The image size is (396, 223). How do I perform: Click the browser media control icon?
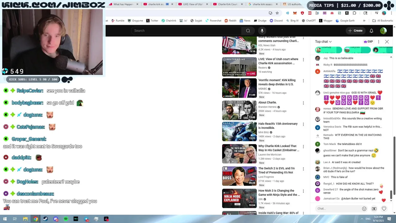tap(377, 13)
